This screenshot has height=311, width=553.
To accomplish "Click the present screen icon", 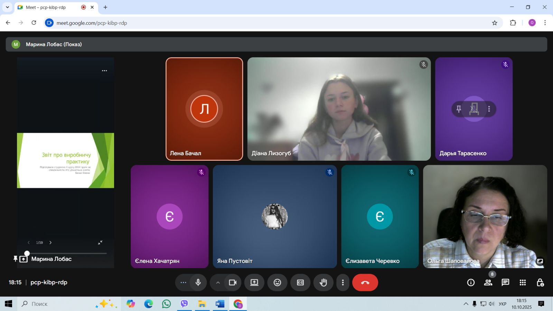I will (254, 282).
